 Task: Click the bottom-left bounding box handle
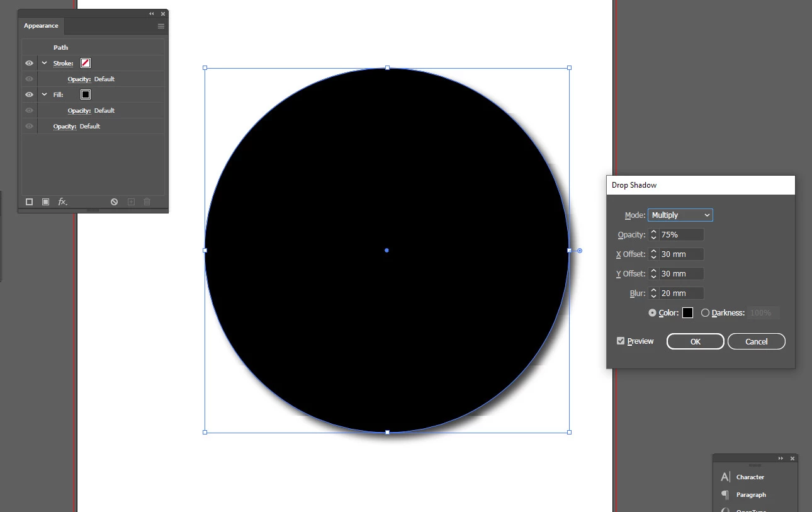pos(205,432)
